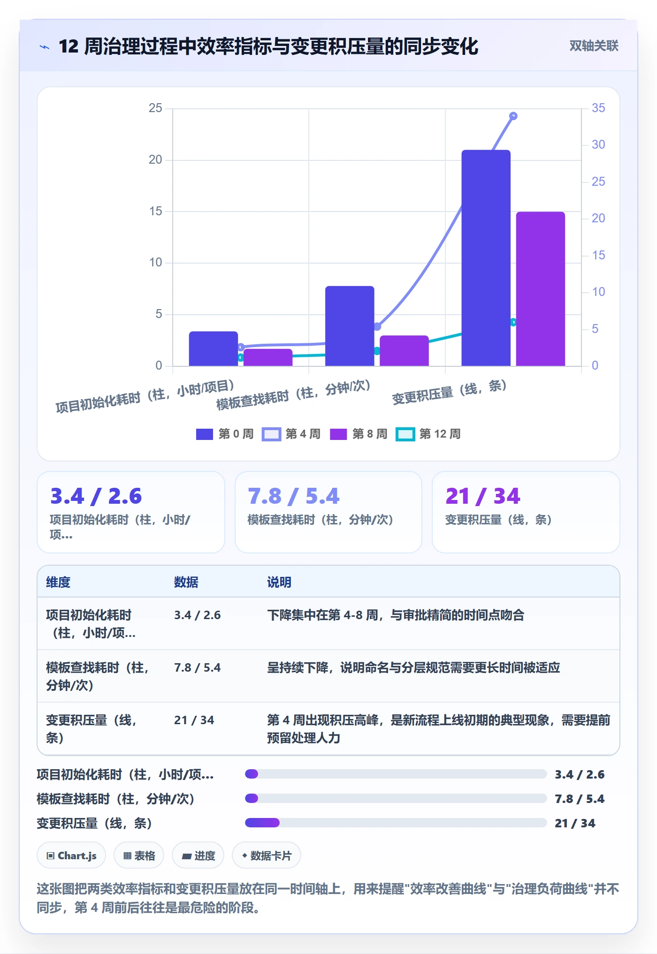The width and height of the screenshot is (657, 954).
Task: Click the 第 0 周 bar for 模板查找耗时
Action: 350,326
